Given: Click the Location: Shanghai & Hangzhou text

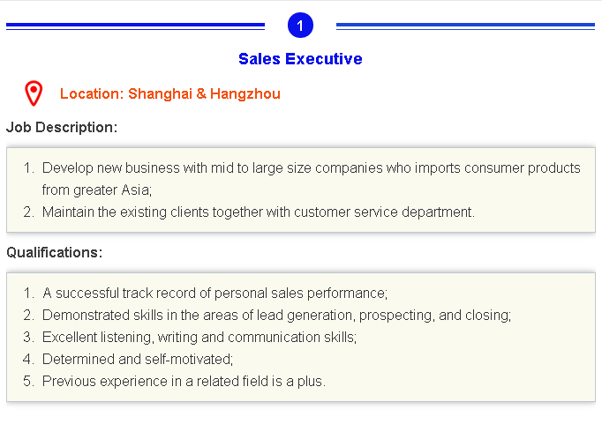Looking at the screenshot, I should tap(170, 93).
